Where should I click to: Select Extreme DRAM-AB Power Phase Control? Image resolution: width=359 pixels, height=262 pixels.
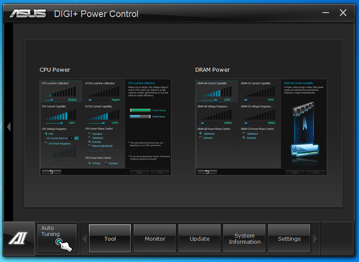pyautogui.click(x=201, y=138)
